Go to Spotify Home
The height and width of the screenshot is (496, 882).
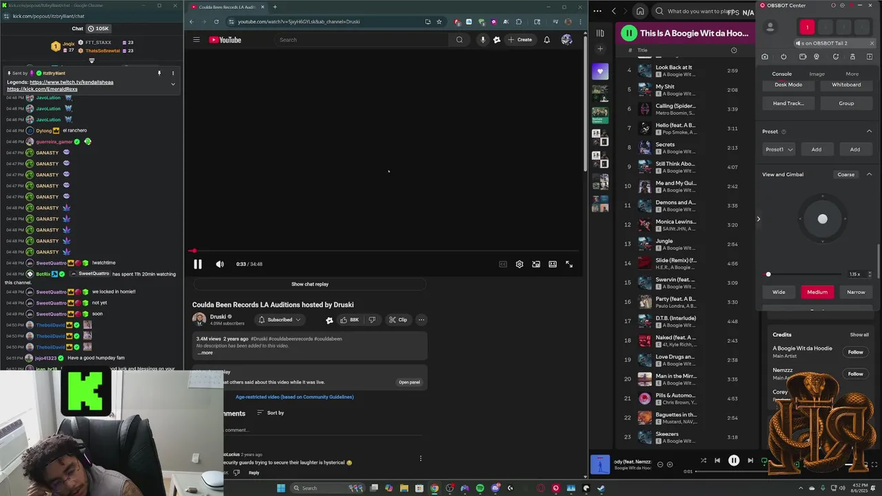pos(640,11)
